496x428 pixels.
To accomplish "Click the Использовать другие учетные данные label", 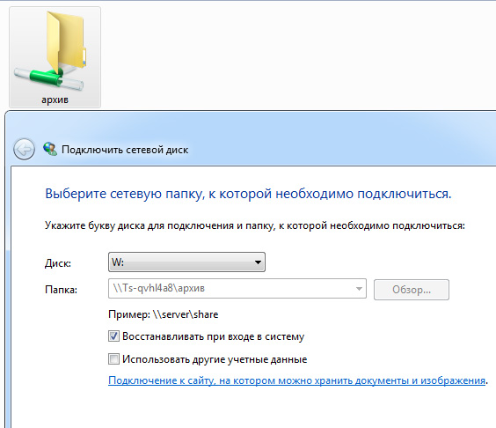I will [x=215, y=359].
